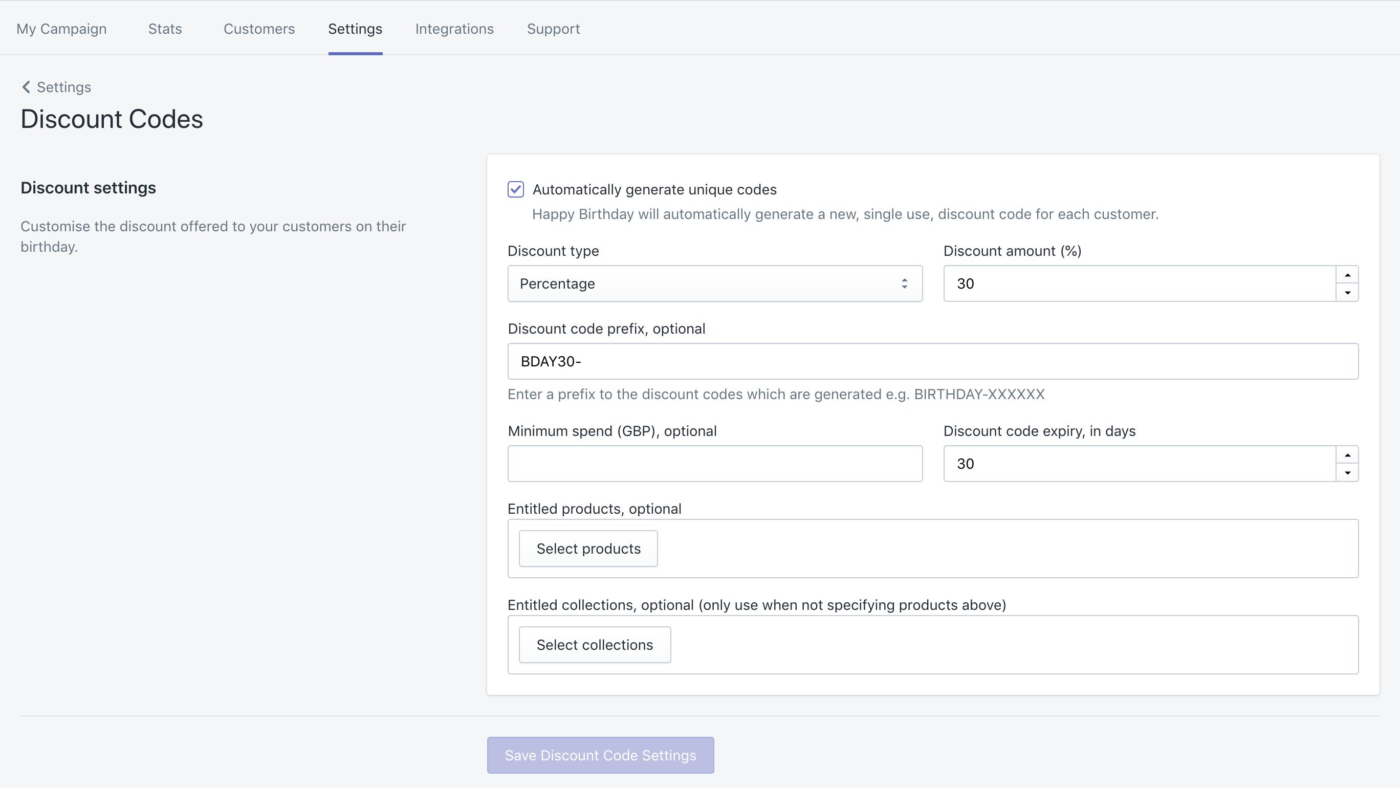Click the Settings breadcrumb link
This screenshot has width=1400, height=788.
coord(63,87)
